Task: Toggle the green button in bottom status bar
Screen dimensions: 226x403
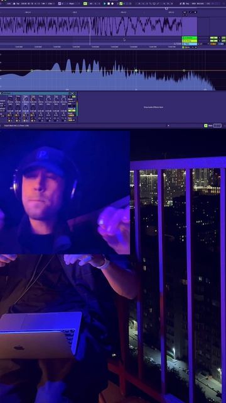Action: tap(205, 126)
